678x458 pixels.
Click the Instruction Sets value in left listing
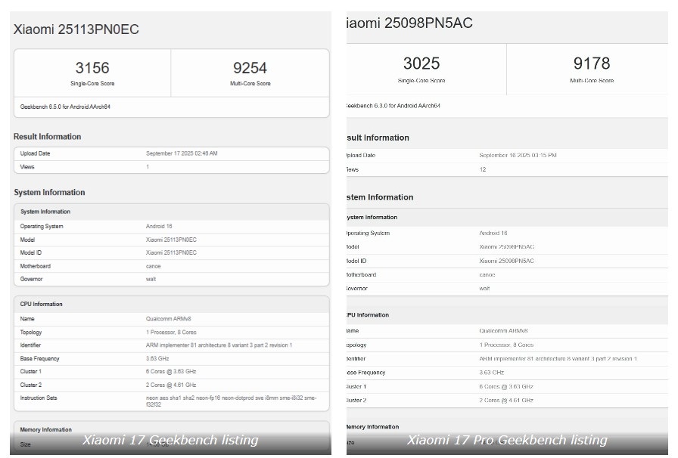pos(231,401)
